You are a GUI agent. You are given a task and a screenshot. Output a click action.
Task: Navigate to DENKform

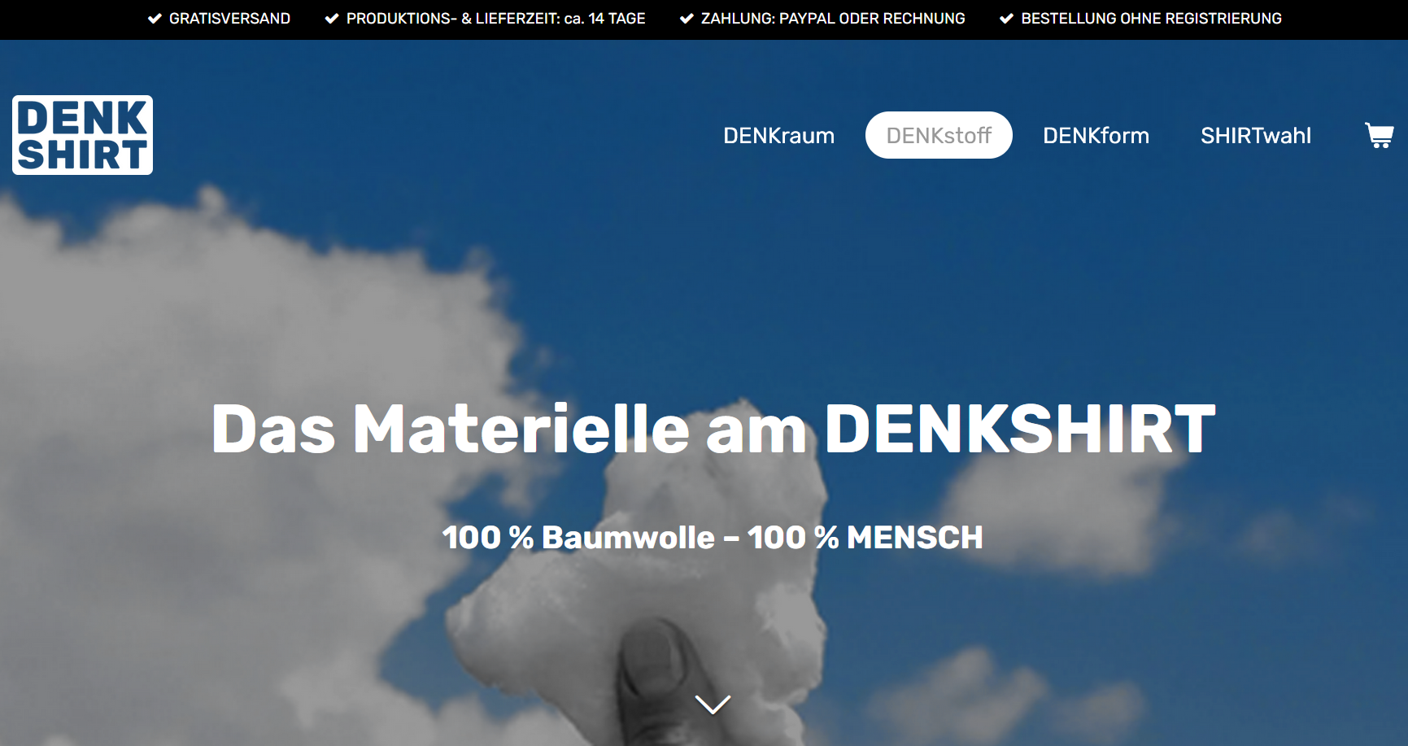tap(1096, 135)
